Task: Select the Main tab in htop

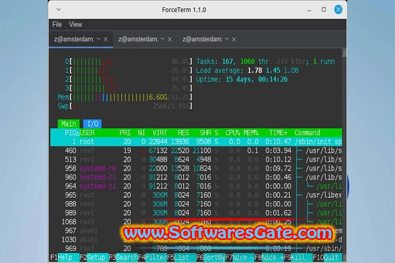Action: point(69,124)
